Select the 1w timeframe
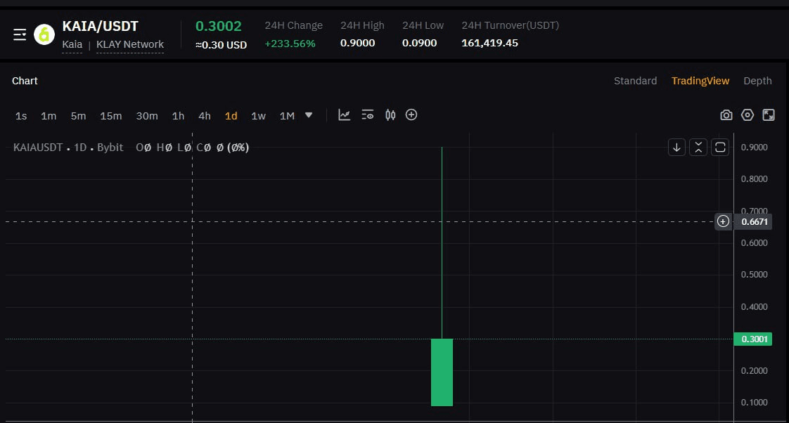The height and width of the screenshot is (423, 789). (x=259, y=116)
